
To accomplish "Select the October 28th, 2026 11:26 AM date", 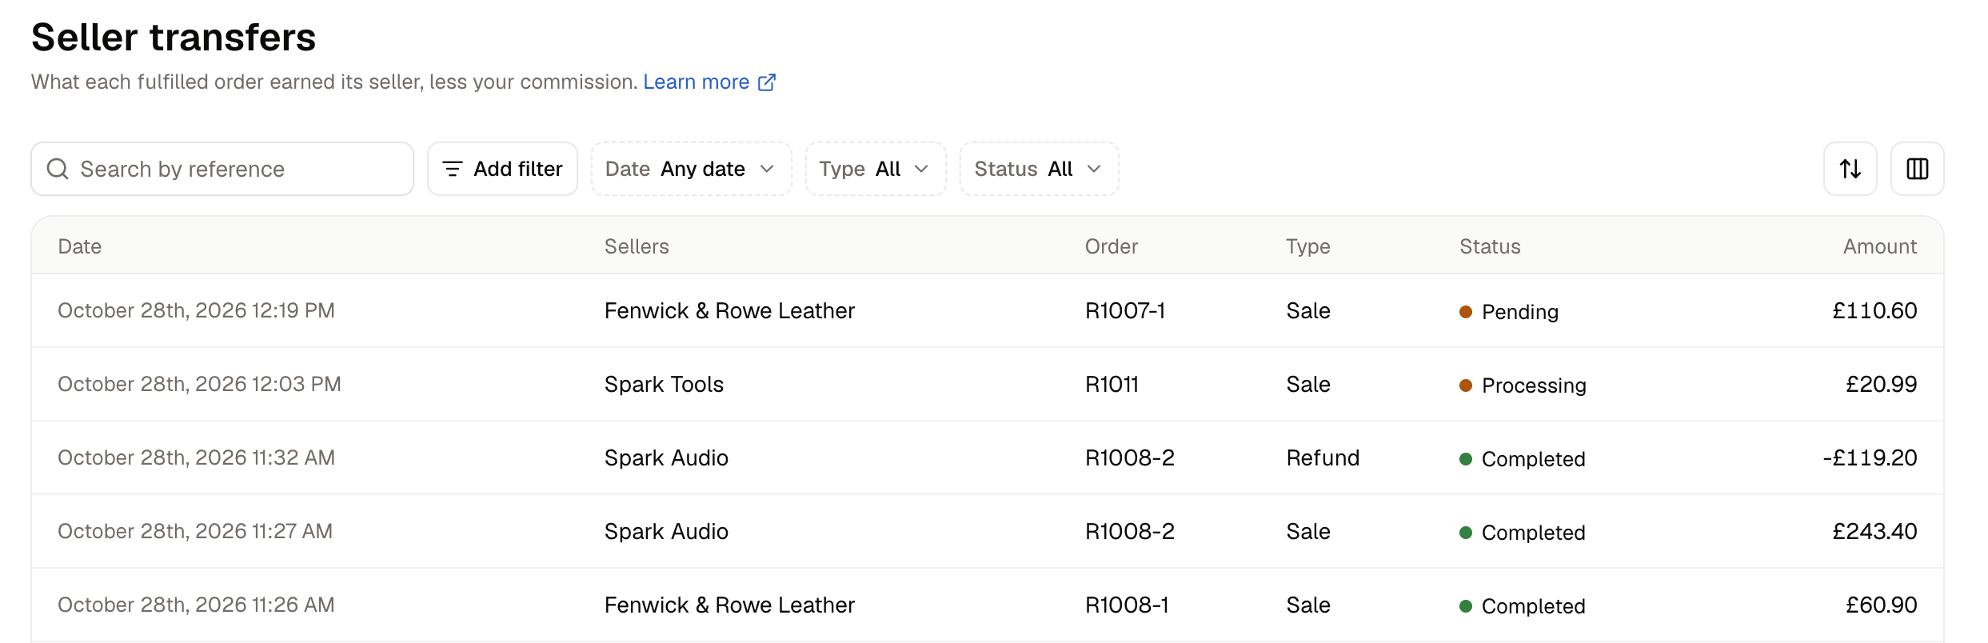I will pos(196,605).
